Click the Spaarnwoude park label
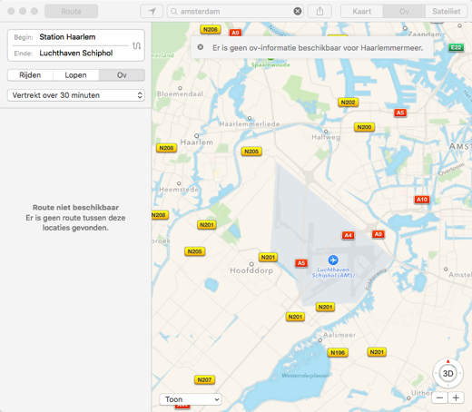 (270, 64)
